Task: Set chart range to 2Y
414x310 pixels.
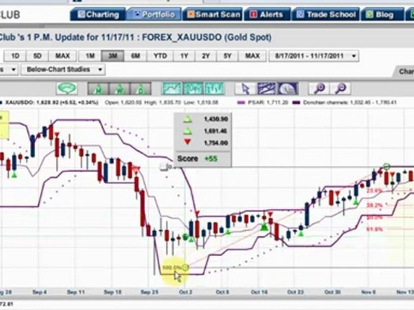Action: point(206,56)
